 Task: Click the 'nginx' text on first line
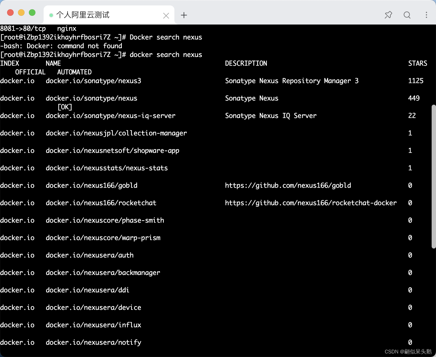tap(67, 29)
